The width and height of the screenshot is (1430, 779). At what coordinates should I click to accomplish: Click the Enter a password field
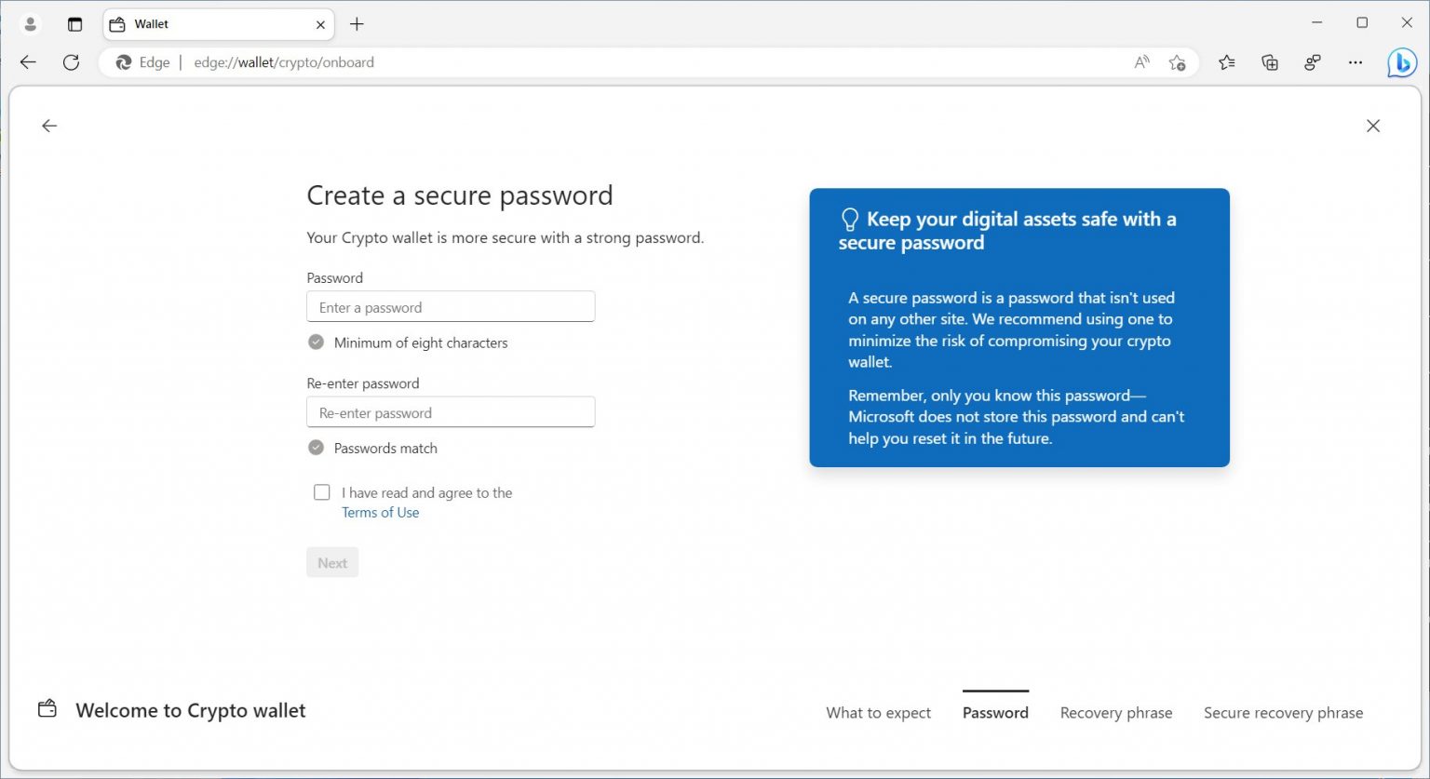click(x=451, y=306)
